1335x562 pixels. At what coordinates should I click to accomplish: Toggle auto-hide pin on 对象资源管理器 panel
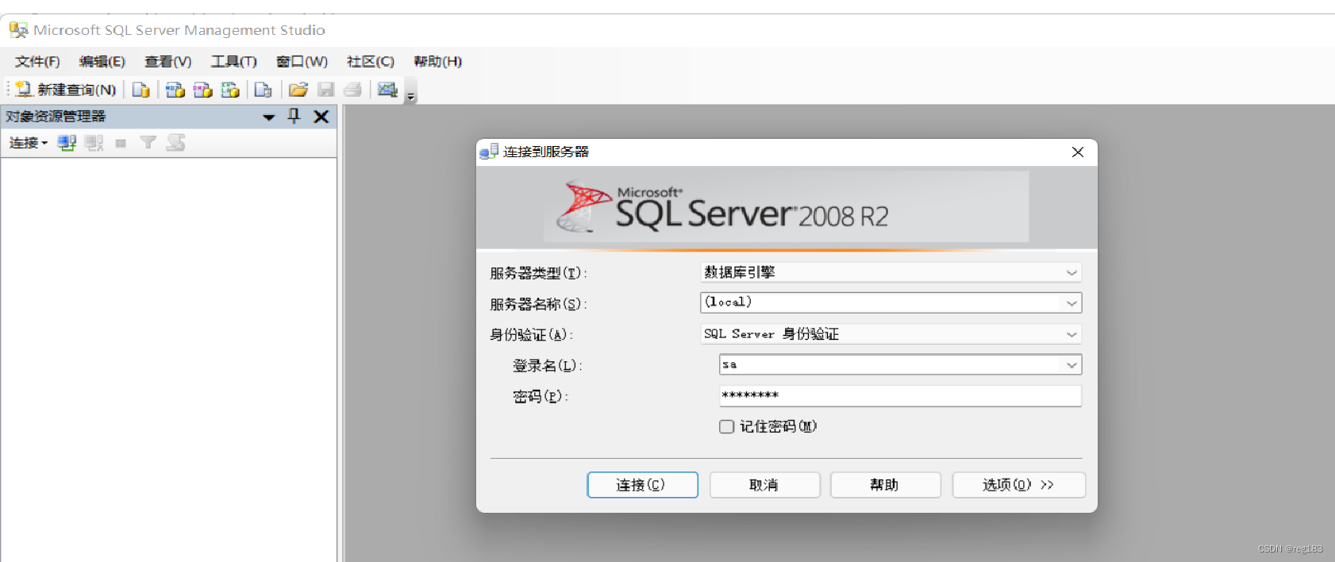(294, 117)
